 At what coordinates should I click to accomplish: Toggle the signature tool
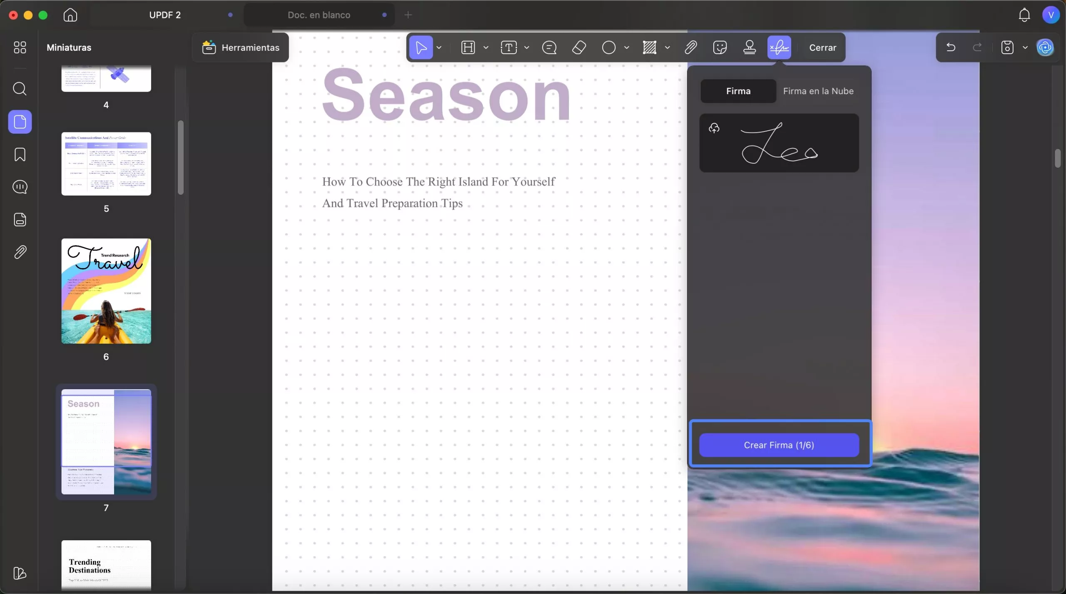click(779, 47)
